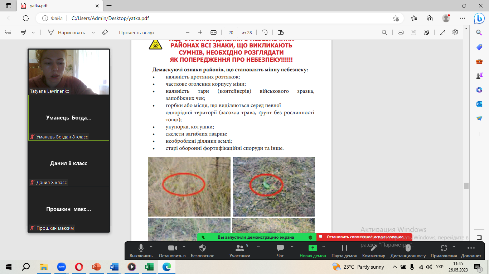Mute microphone with Выключить button
489x274 pixels.
[141, 251]
